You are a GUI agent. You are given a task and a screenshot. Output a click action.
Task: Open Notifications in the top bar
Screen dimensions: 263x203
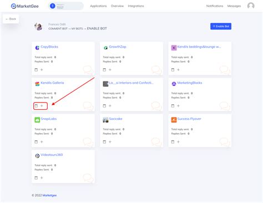[215, 6]
